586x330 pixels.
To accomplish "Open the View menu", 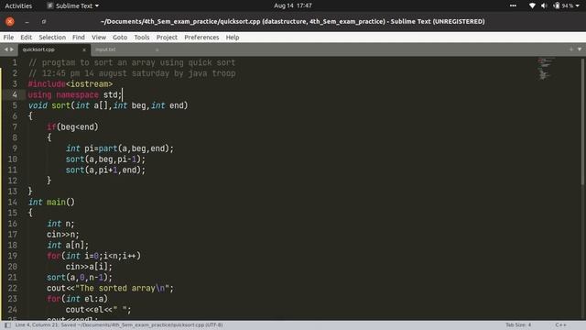I will click(99, 37).
